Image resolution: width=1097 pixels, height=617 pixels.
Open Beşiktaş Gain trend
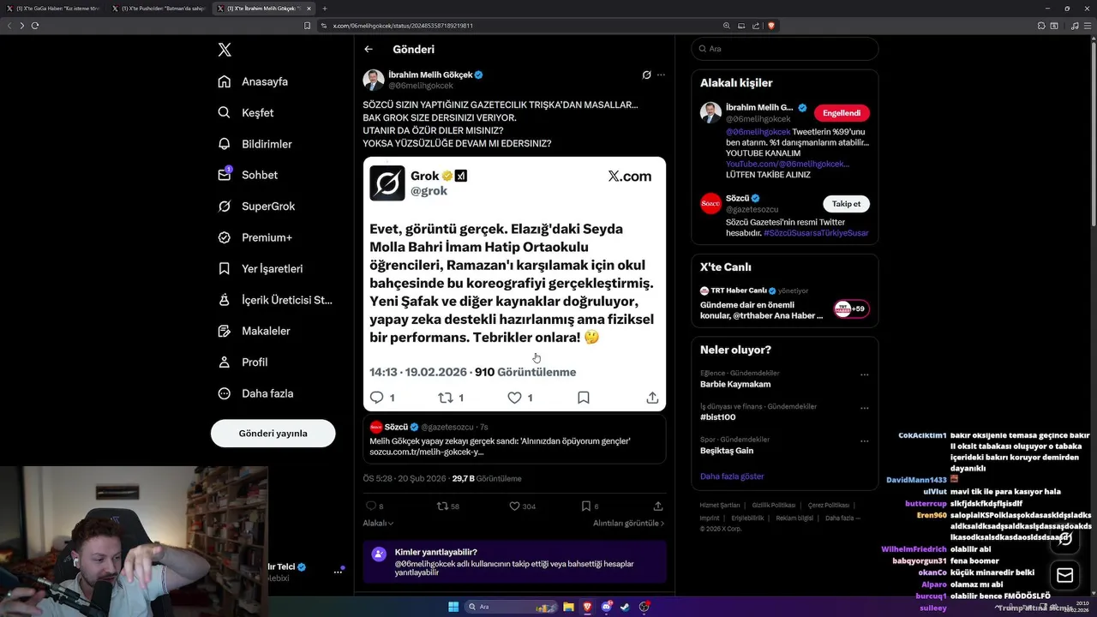coord(727,451)
